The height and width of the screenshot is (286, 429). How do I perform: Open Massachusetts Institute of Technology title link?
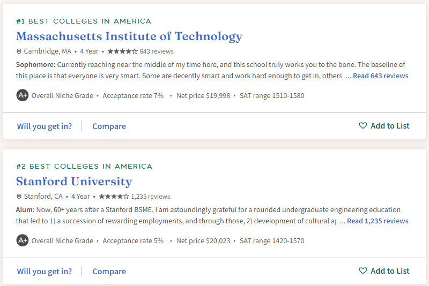pos(129,36)
